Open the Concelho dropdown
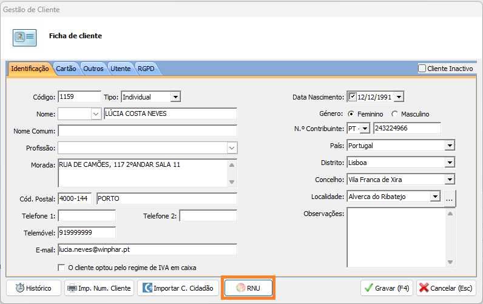483x304 pixels. [449, 180]
